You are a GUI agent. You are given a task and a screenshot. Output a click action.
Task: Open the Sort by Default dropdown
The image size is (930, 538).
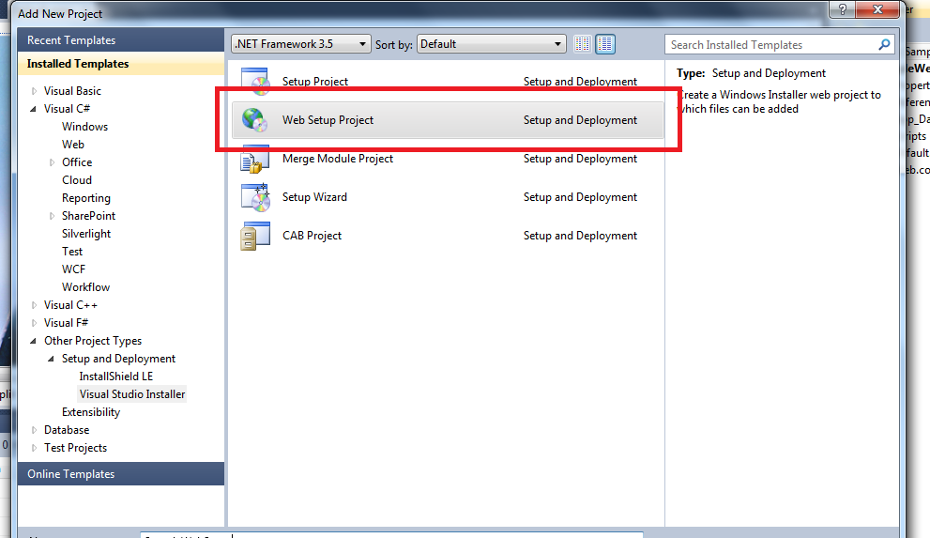[x=491, y=44]
